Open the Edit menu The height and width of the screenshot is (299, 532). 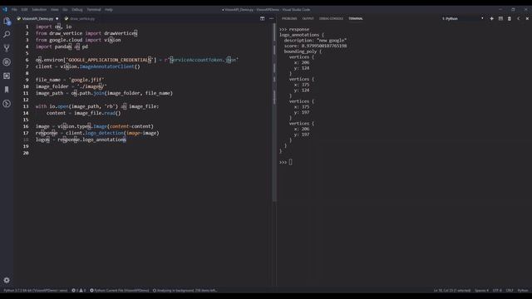click(x=24, y=9)
